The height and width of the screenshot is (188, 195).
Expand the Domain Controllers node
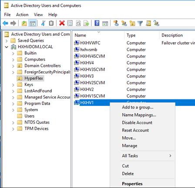click(x=13, y=66)
